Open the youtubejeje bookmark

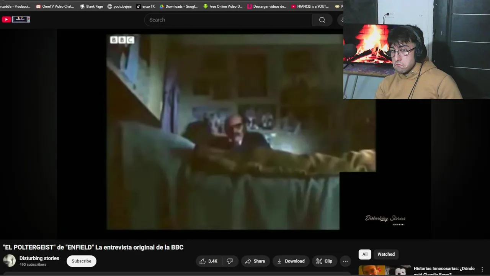pyautogui.click(x=119, y=6)
